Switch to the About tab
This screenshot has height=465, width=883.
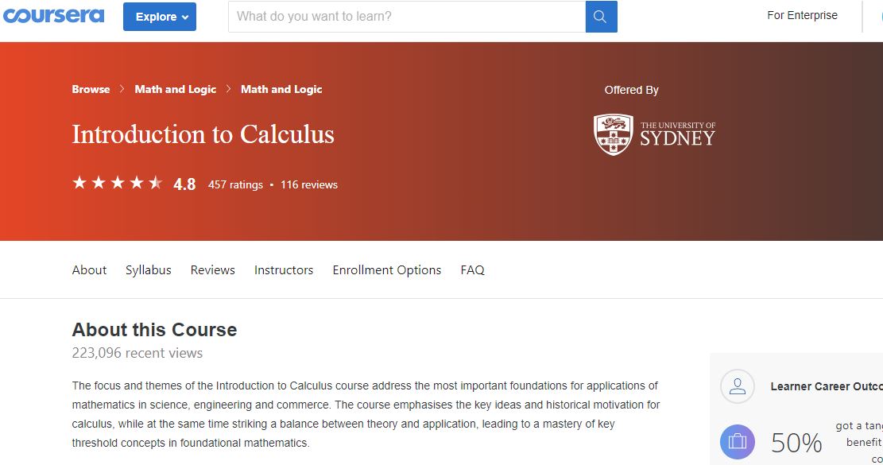click(89, 270)
